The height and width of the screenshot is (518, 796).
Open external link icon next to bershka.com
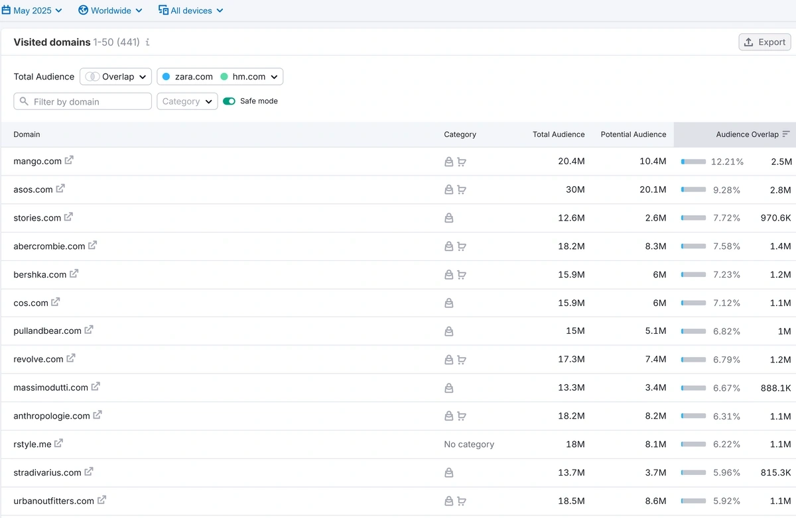(x=74, y=274)
